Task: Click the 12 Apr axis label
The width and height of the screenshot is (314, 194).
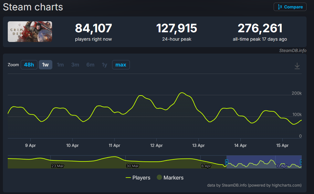Action: [x=156, y=145]
